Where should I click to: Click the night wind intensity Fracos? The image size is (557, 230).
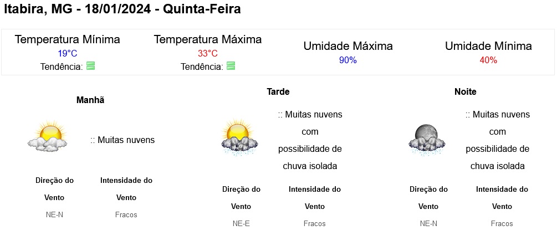pyautogui.click(x=502, y=223)
